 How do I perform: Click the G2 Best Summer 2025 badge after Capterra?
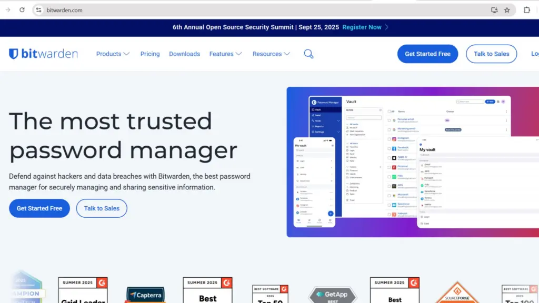click(207, 290)
